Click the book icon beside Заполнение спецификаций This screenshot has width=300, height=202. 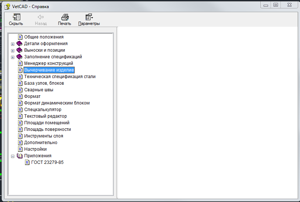click(x=19, y=57)
